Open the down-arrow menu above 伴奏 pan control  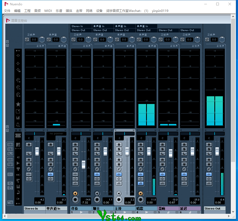pos(90,130)
